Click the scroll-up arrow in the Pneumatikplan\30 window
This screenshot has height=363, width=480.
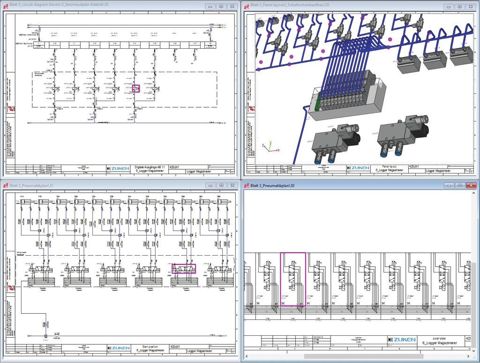pos(473,193)
